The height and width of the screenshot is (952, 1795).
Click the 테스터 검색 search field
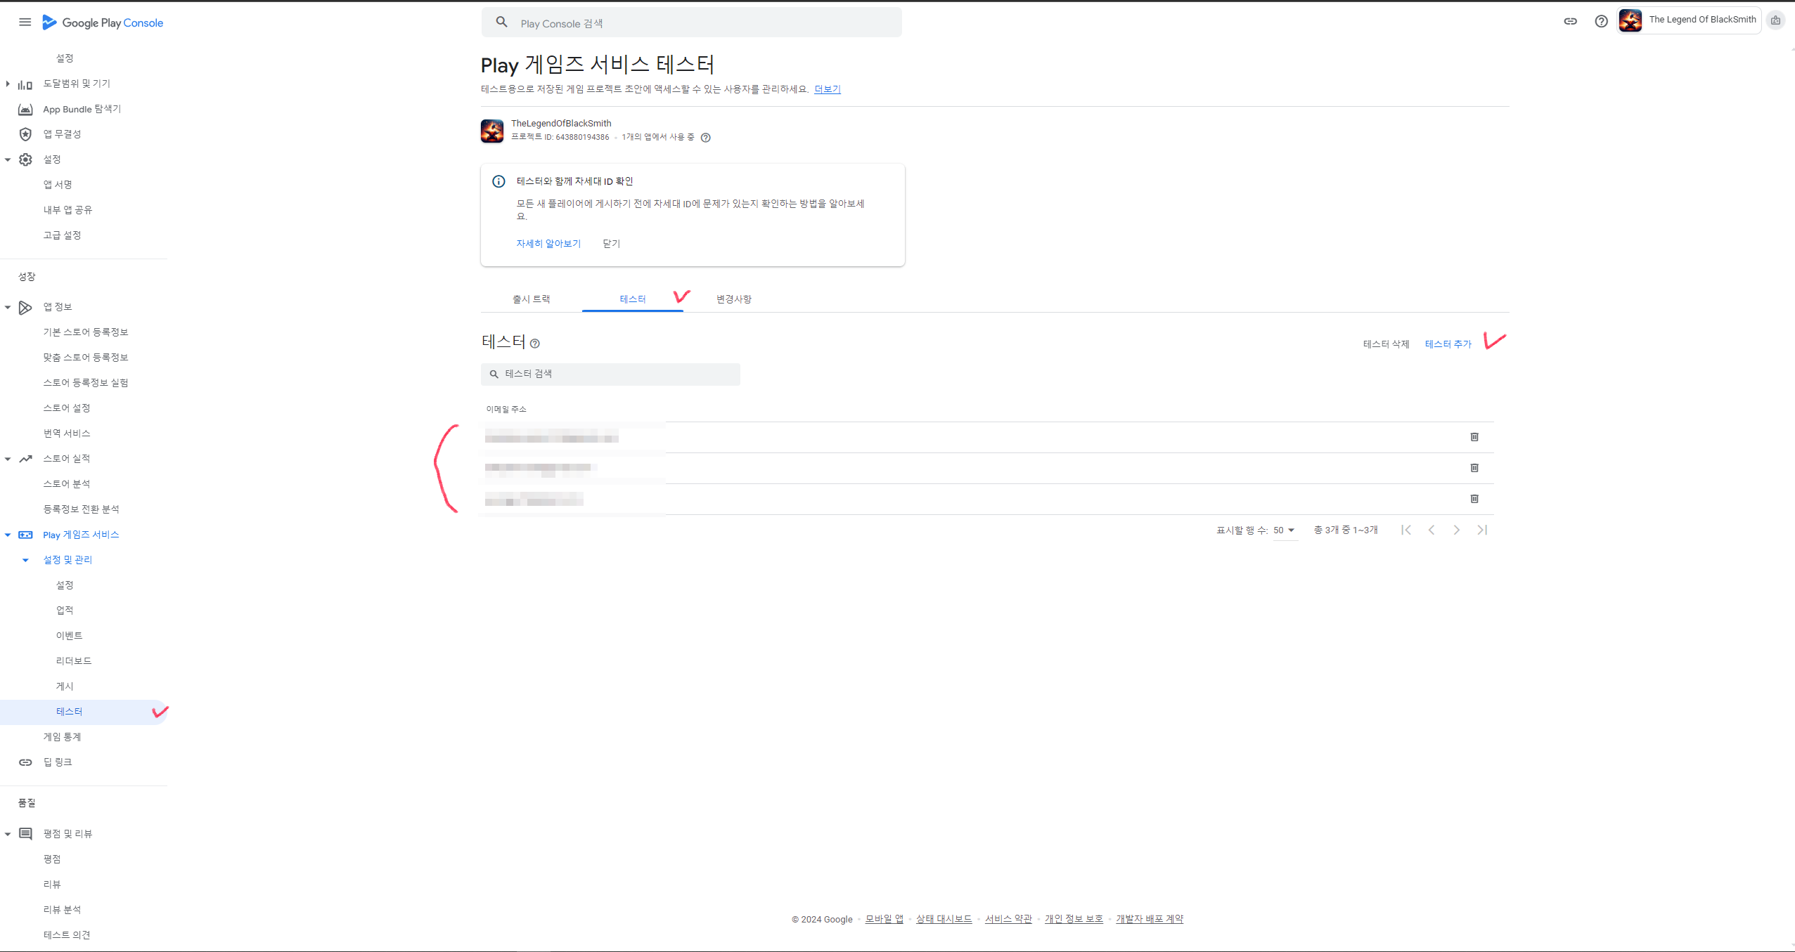[610, 374]
